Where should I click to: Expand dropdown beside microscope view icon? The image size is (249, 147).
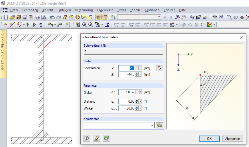pyautogui.click(x=102, y=25)
